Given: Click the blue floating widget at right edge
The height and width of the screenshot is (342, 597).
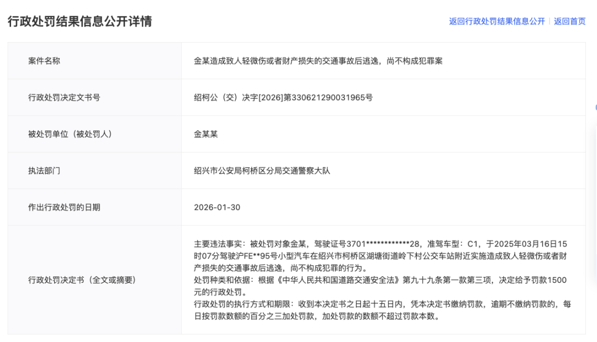Looking at the screenshot, I should [x=596, y=108].
